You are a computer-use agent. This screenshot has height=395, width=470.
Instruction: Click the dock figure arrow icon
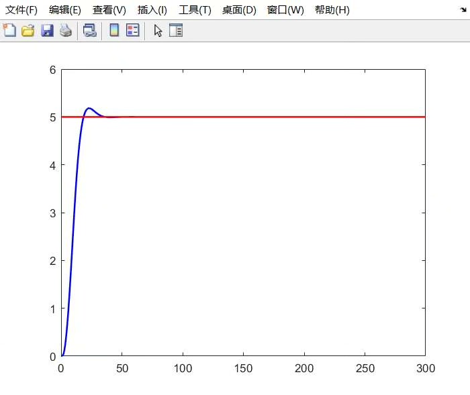coord(463,10)
